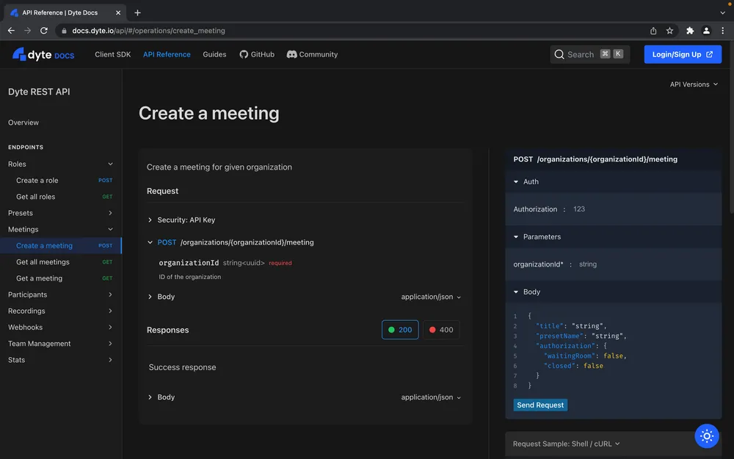This screenshot has width=734, height=459.
Task: Expand the Webhooks sidebar section
Action: (60, 327)
